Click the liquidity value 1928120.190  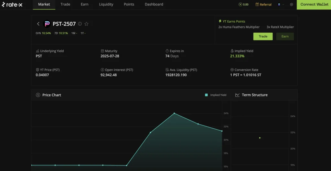pyautogui.click(x=176, y=75)
